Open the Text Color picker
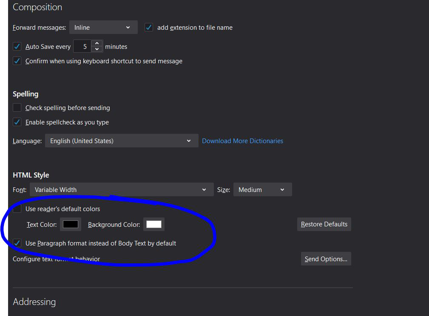 point(70,224)
